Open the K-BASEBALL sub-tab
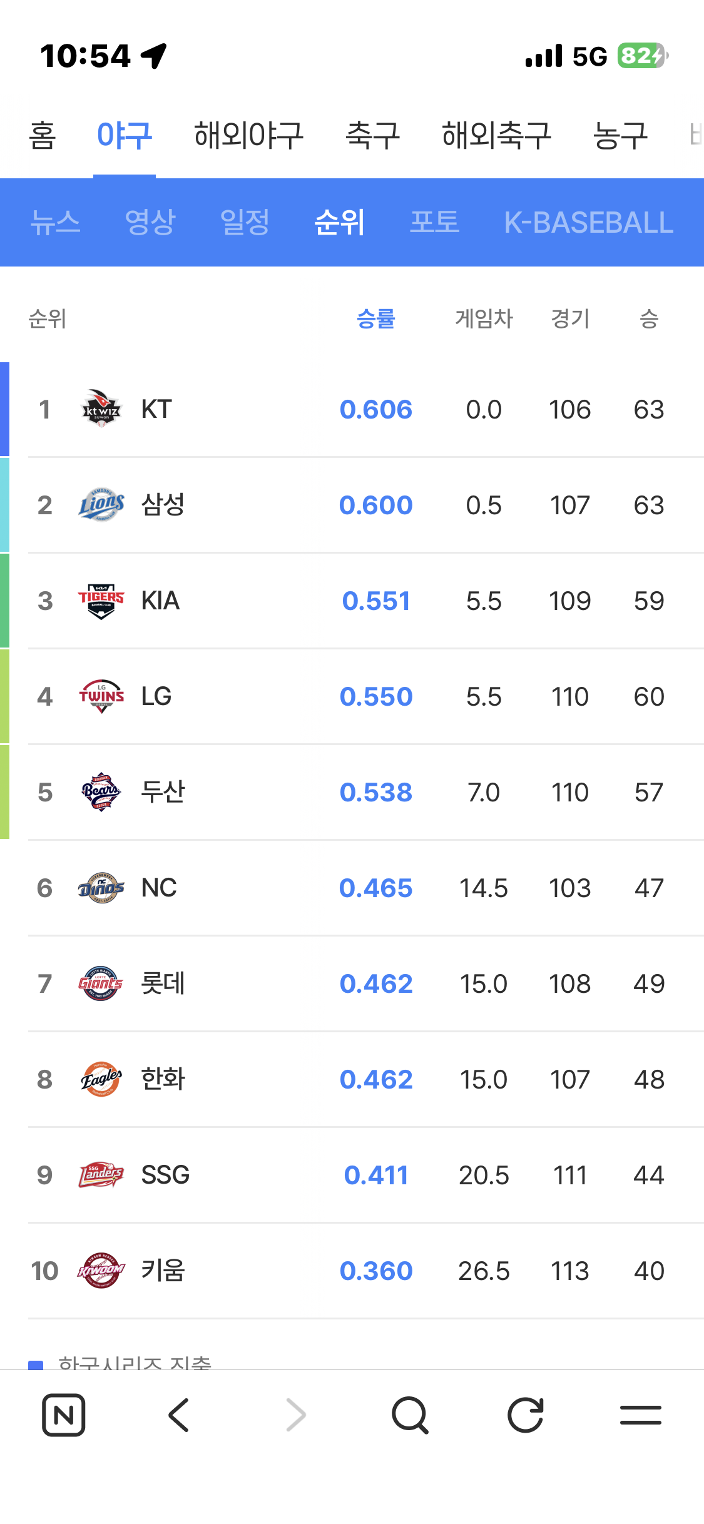The width and height of the screenshot is (704, 1524). 589,222
